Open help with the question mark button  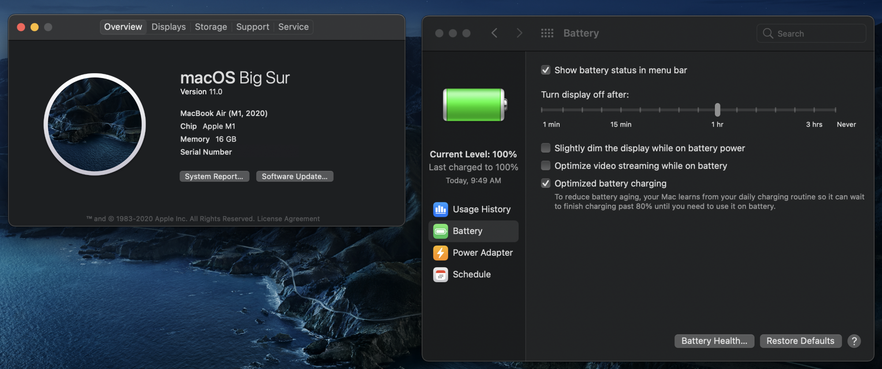click(x=854, y=341)
